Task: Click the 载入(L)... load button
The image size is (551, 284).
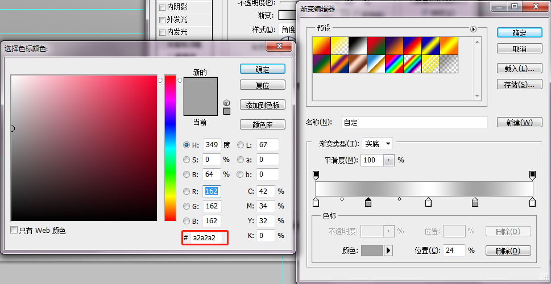Action: (519, 69)
